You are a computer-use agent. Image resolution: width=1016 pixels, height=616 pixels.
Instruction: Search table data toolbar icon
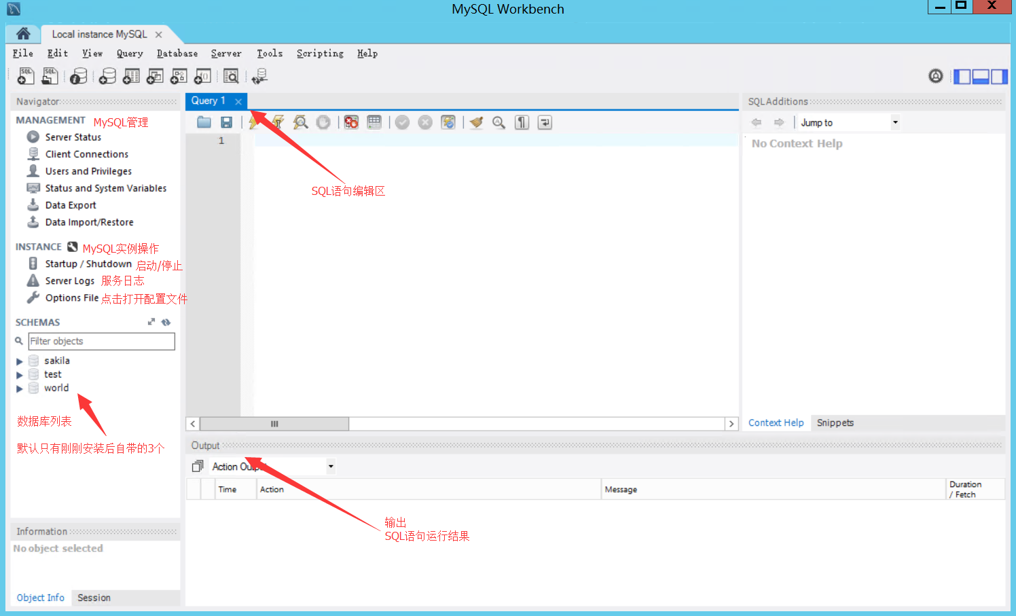click(x=231, y=76)
